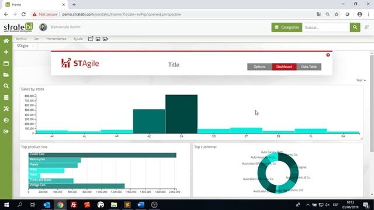Open the Home icon in green sidebar
Screen dimensions: 374x210
point(6,41)
